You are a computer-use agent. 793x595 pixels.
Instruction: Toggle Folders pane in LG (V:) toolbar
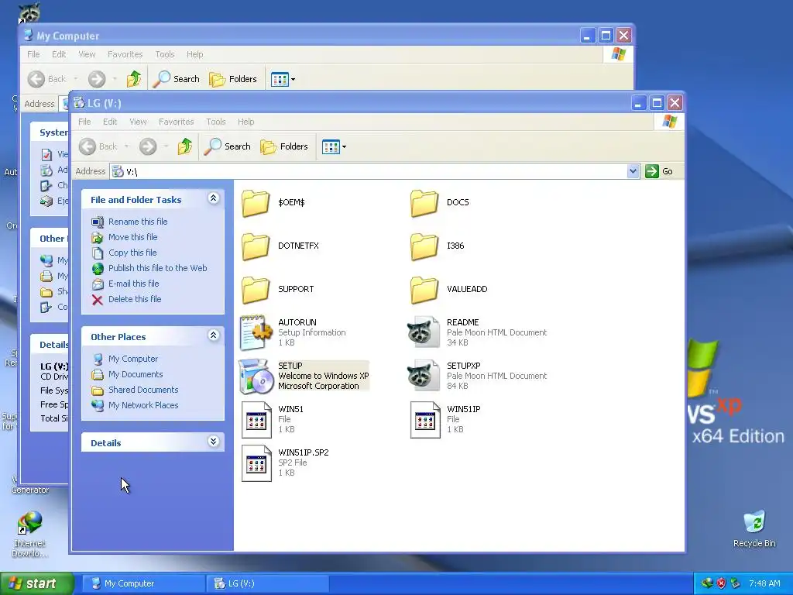[284, 146]
